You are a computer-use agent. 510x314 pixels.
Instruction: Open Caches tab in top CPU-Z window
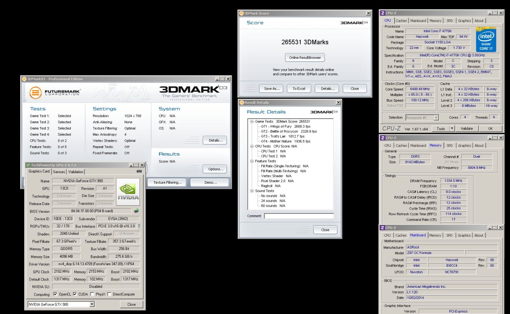click(401, 21)
